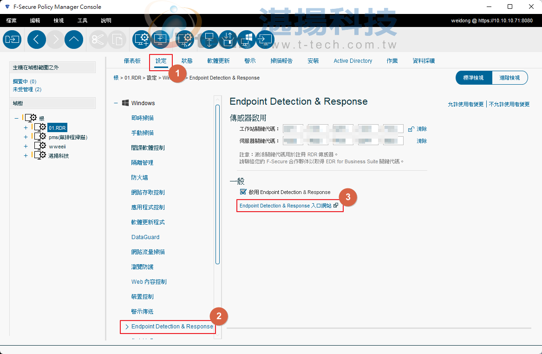542x354 pixels.
Task: Open the 未受管理 (2) hosts link
Action: click(x=27, y=89)
